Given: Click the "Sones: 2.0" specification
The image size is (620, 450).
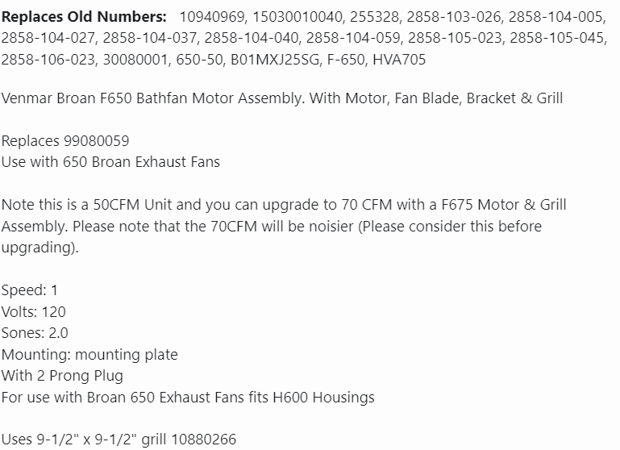Looking at the screenshot, I should [35, 332].
